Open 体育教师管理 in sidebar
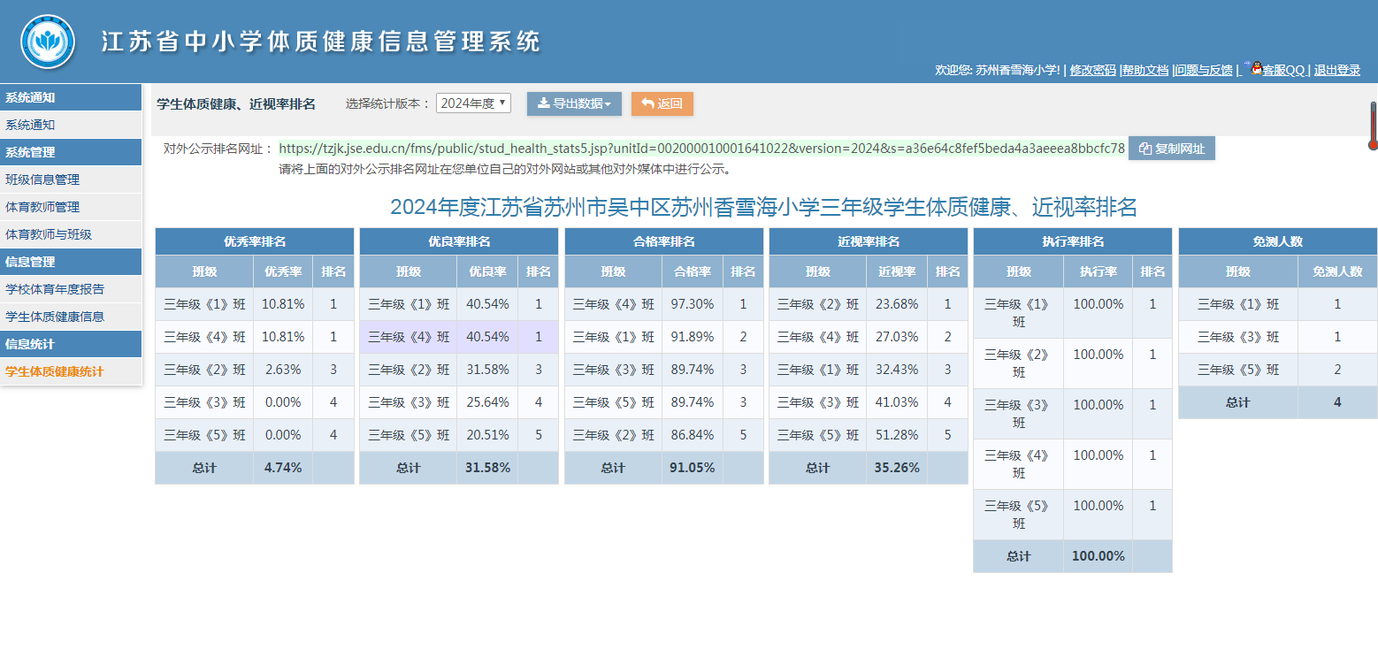Image resolution: width=1378 pixels, height=657 pixels. (71, 207)
